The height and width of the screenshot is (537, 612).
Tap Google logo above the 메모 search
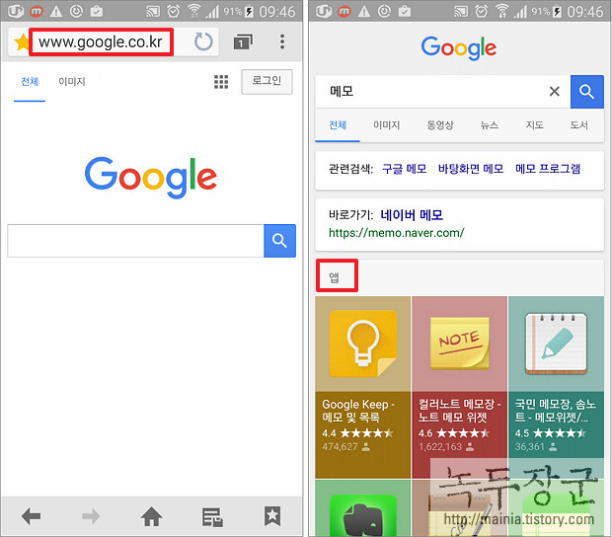click(459, 48)
